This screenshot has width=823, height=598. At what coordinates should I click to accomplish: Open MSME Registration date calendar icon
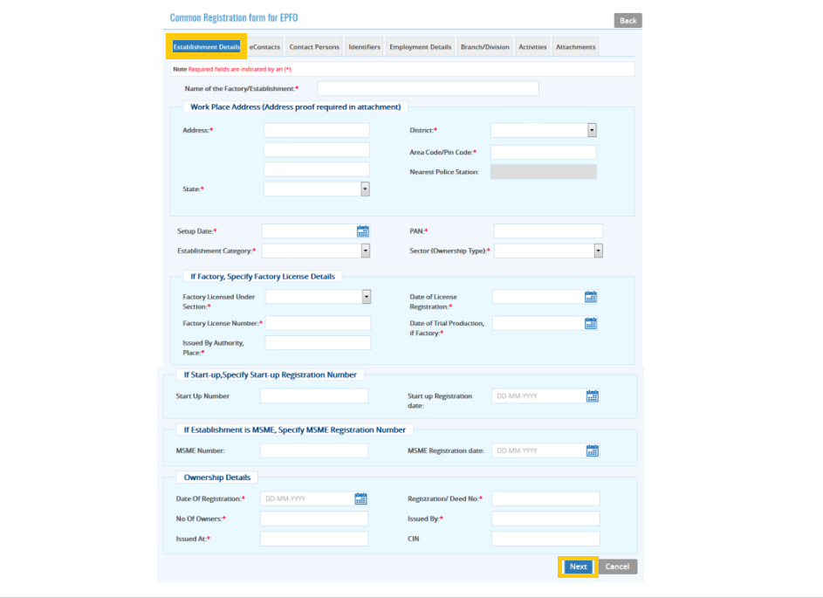[x=593, y=451]
